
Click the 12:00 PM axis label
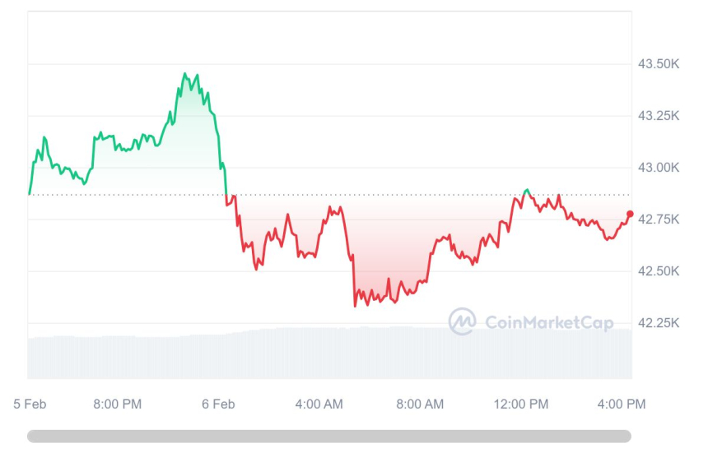(522, 404)
